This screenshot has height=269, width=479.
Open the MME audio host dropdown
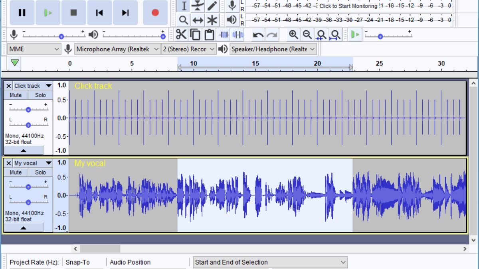pyautogui.click(x=34, y=49)
